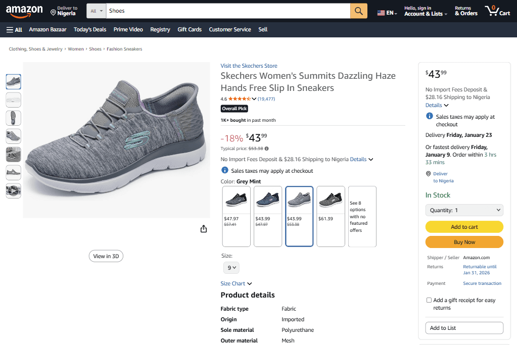
Task: Open the Quantity dropdown
Action: tap(464, 210)
